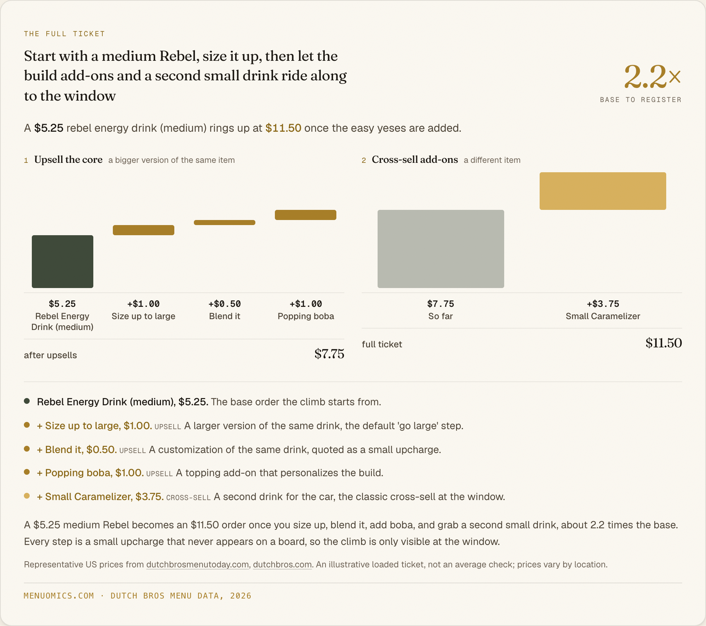Click the bullet beside Blend it, $0.50

27,449
